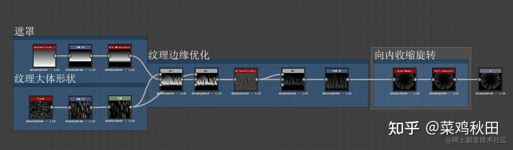Image resolution: width=513 pixels, height=150 pixels.
Task: Click the green-header node input pin
Action: (x=109, y=107)
